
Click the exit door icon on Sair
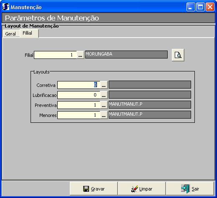186,189
